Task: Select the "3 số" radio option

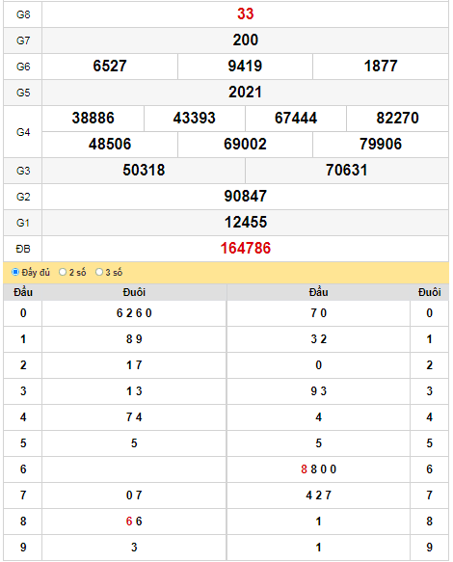Action: pyautogui.click(x=99, y=272)
